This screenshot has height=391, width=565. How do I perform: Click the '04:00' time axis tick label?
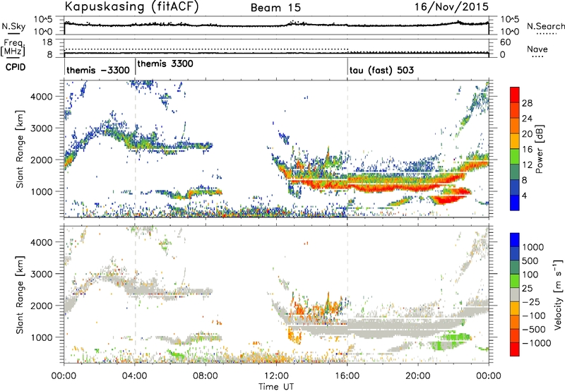click(134, 376)
